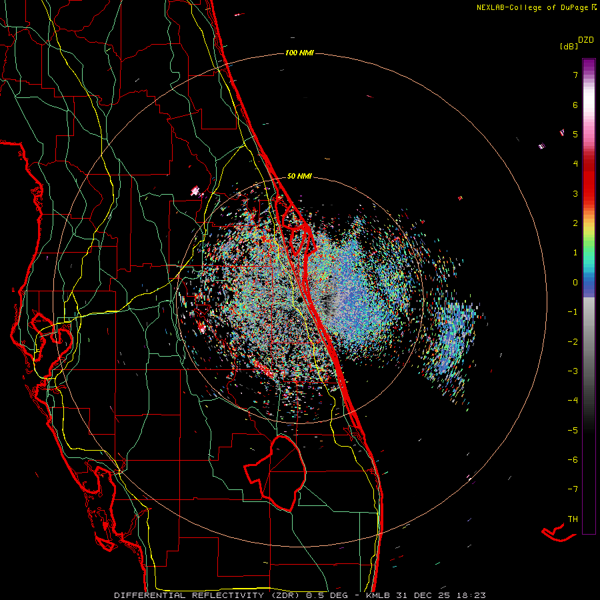Click the 0 dB scale value
600x600 pixels.
click(575, 283)
